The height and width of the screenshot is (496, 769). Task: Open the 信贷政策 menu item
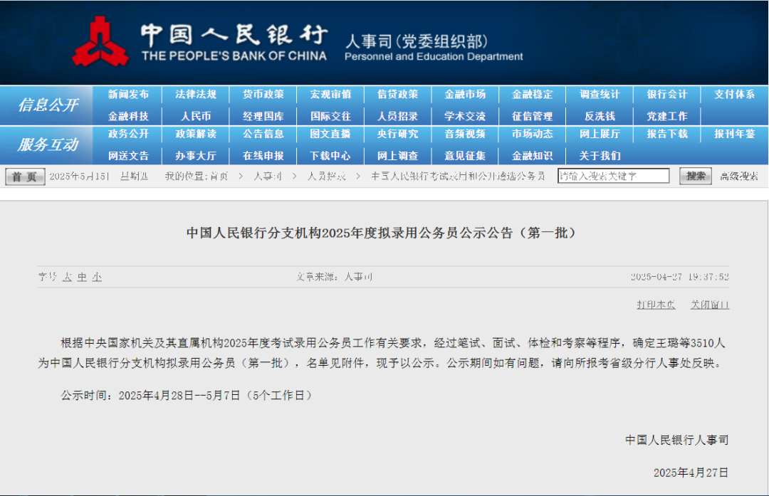[398, 94]
